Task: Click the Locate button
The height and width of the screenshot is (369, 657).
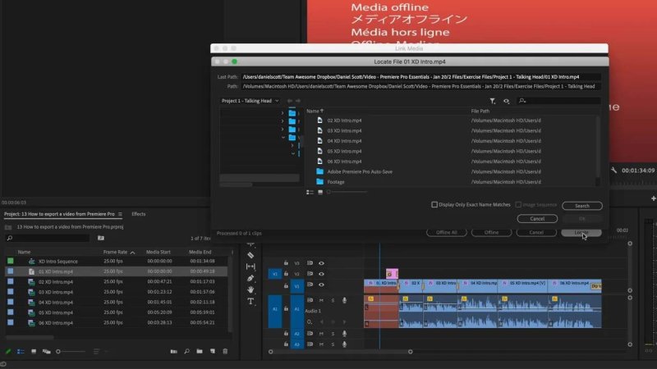Action: click(x=581, y=233)
